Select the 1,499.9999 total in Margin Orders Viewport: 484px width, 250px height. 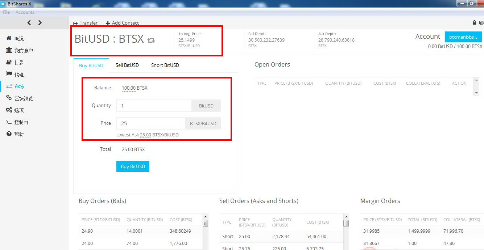point(419,231)
